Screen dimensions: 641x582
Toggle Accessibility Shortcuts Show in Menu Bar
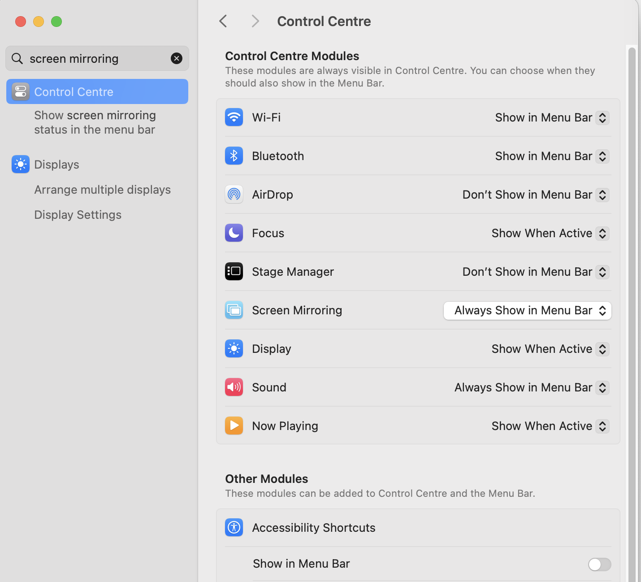coord(600,564)
